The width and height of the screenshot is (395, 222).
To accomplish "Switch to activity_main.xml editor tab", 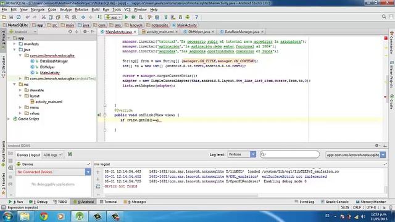I will tap(160, 31).
